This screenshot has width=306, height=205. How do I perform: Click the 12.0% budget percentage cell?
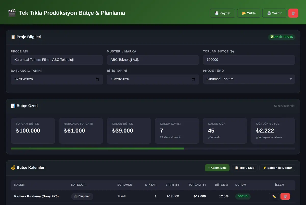coord(224,196)
